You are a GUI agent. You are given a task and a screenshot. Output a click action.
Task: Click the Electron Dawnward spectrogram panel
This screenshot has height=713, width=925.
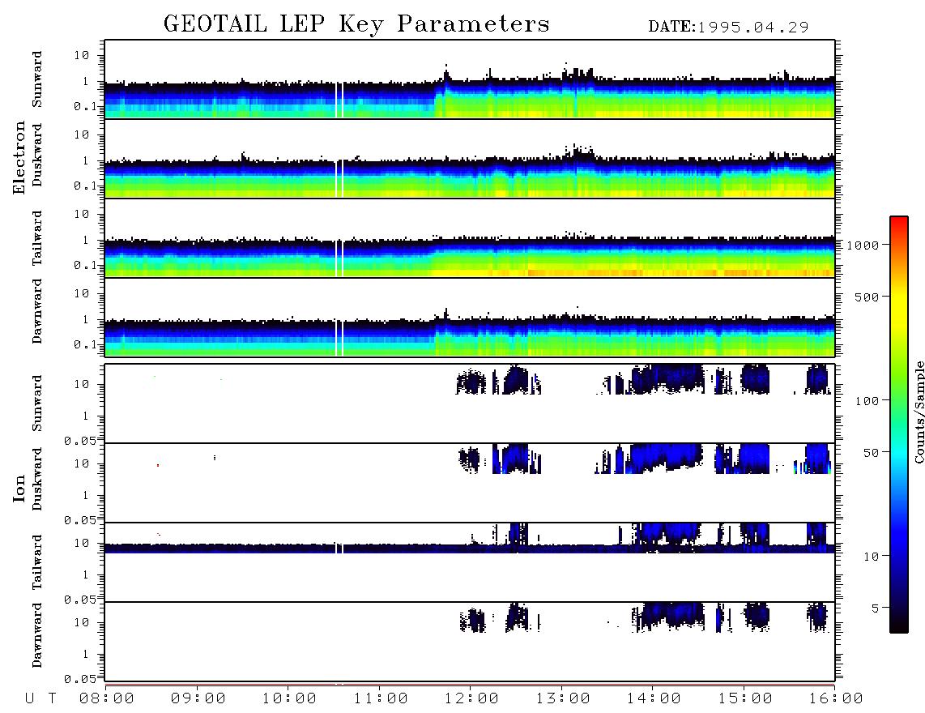point(470,317)
